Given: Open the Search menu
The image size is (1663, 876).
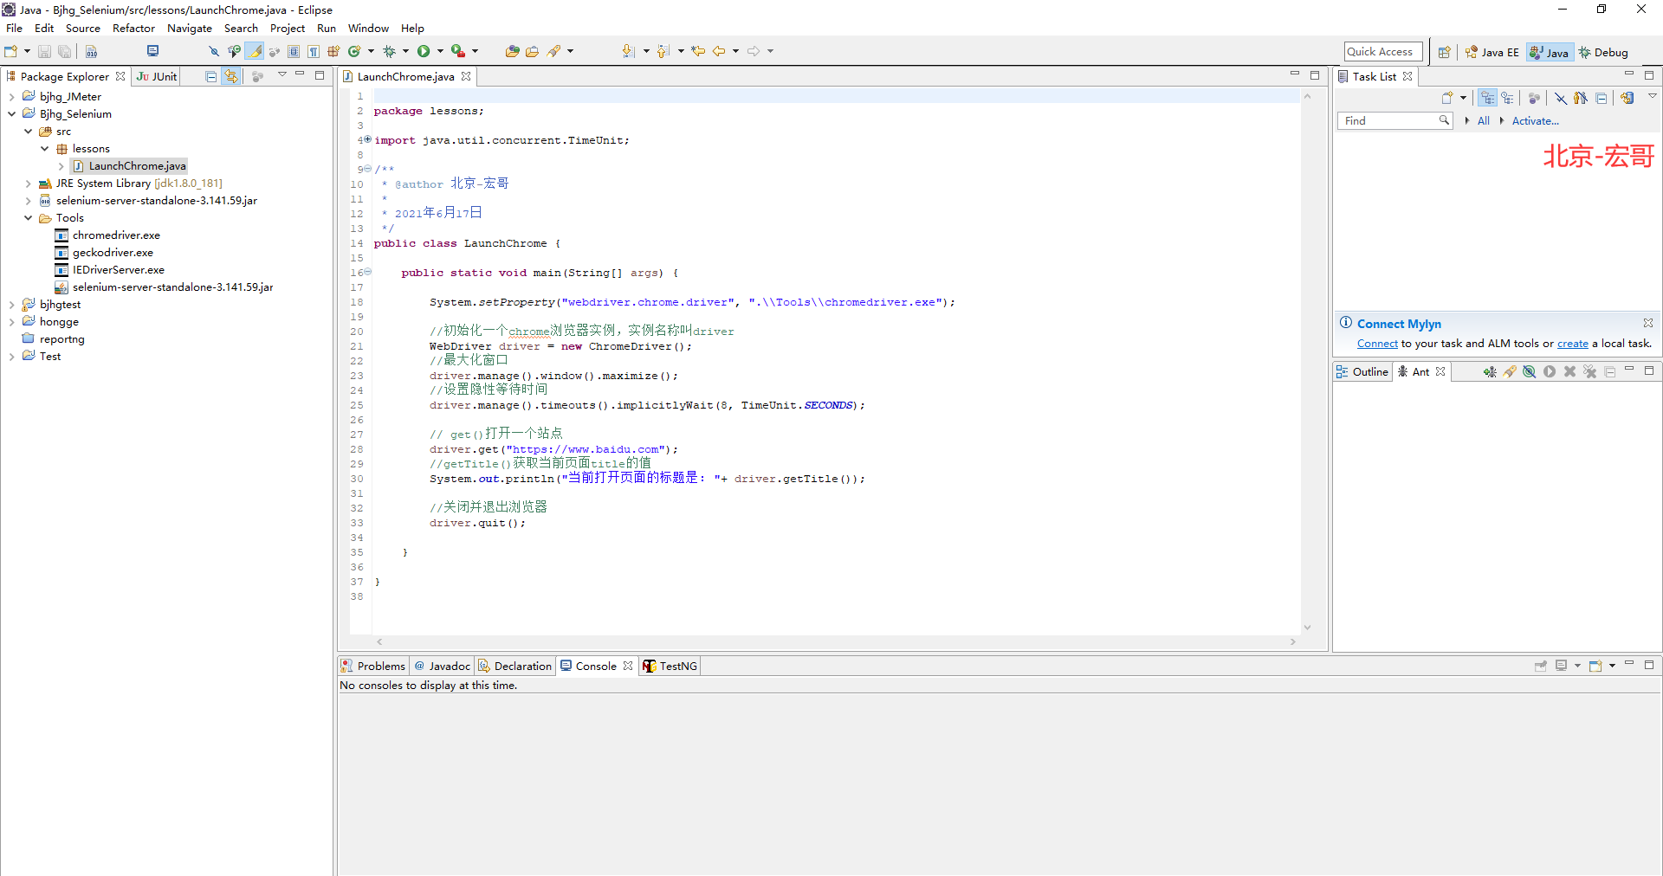Looking at the screenshot, I should coord(241,29).
